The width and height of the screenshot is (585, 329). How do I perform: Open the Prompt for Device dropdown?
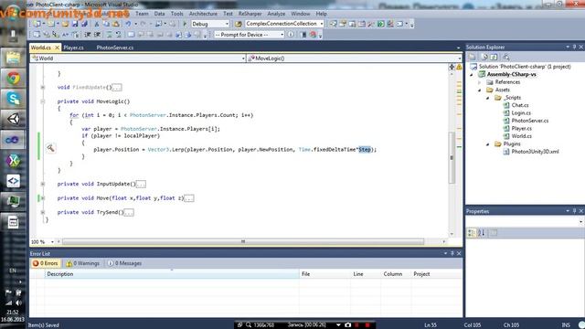tap(282, 35)
